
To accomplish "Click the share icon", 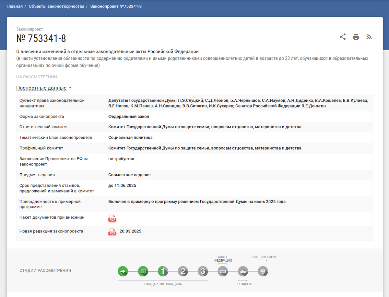I will (x=343, y=37).
